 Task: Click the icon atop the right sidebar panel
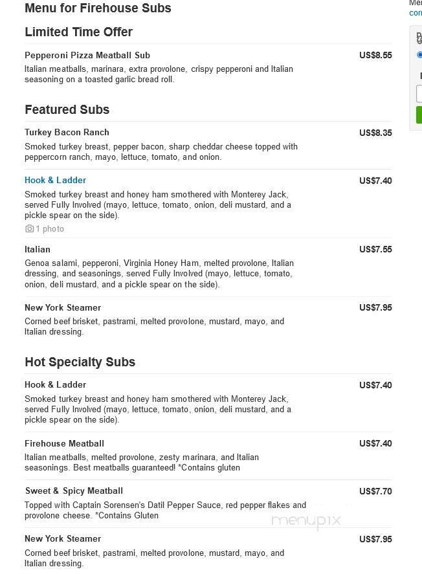tap(419, 38)
